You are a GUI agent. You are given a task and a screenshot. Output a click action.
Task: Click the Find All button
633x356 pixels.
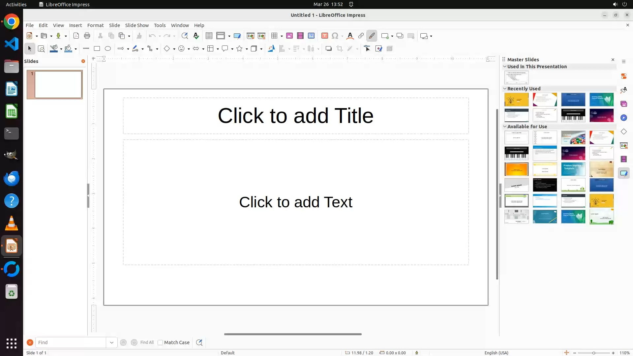pyautogui.click(x=147, y=342)
